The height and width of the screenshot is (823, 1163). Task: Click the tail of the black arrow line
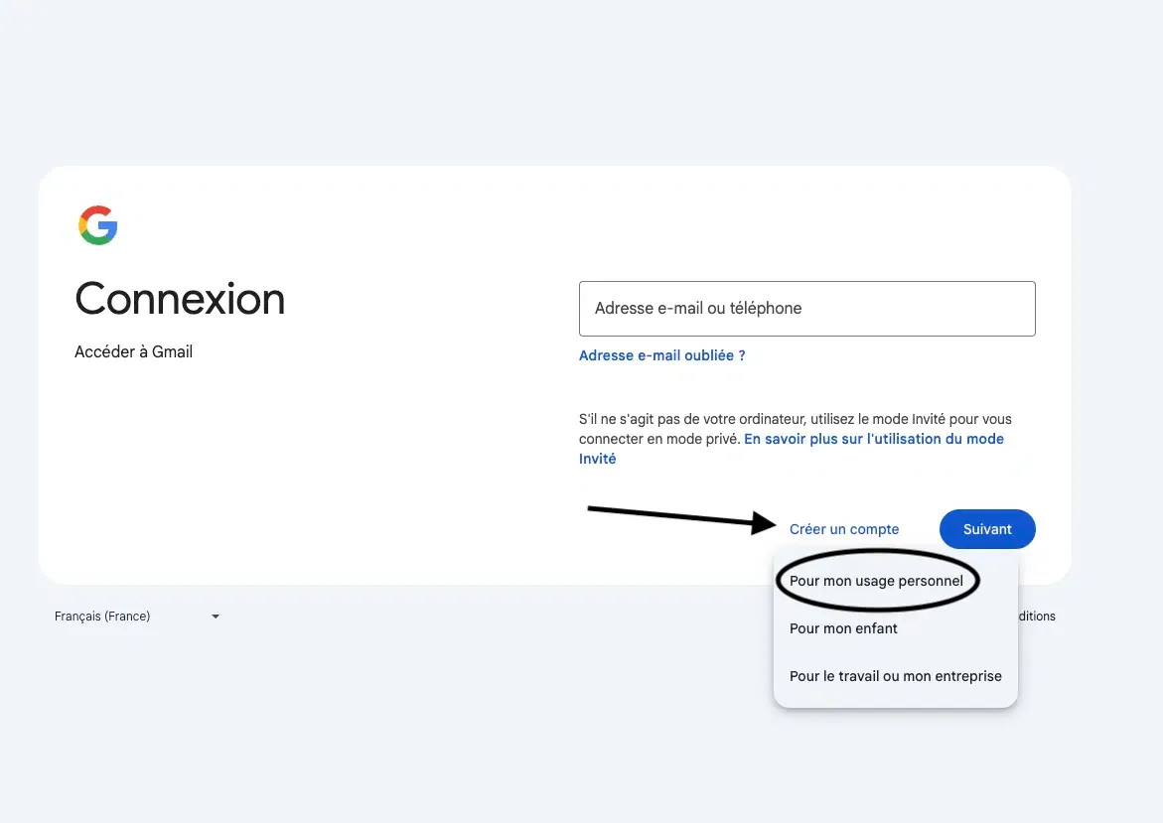pos(593,508)
